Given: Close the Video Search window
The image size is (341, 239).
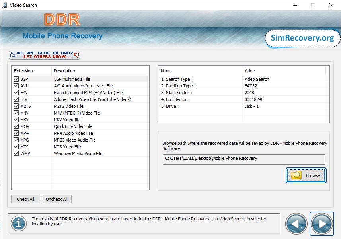Looking at the screenshot, I should tap(331, 5).
